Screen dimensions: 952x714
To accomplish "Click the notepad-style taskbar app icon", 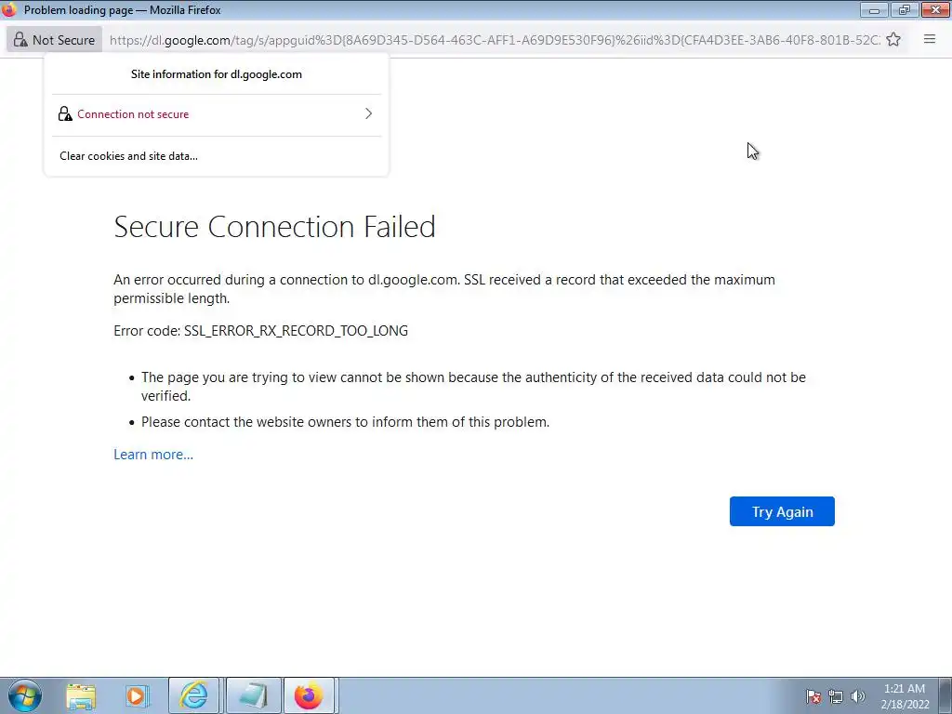I will 252,695.
